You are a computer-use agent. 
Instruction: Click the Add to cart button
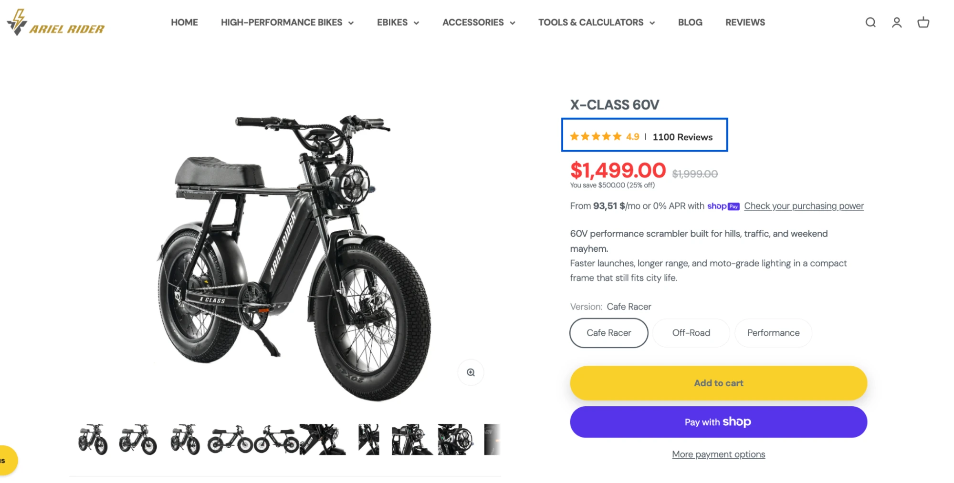click(x=718, y=383)
